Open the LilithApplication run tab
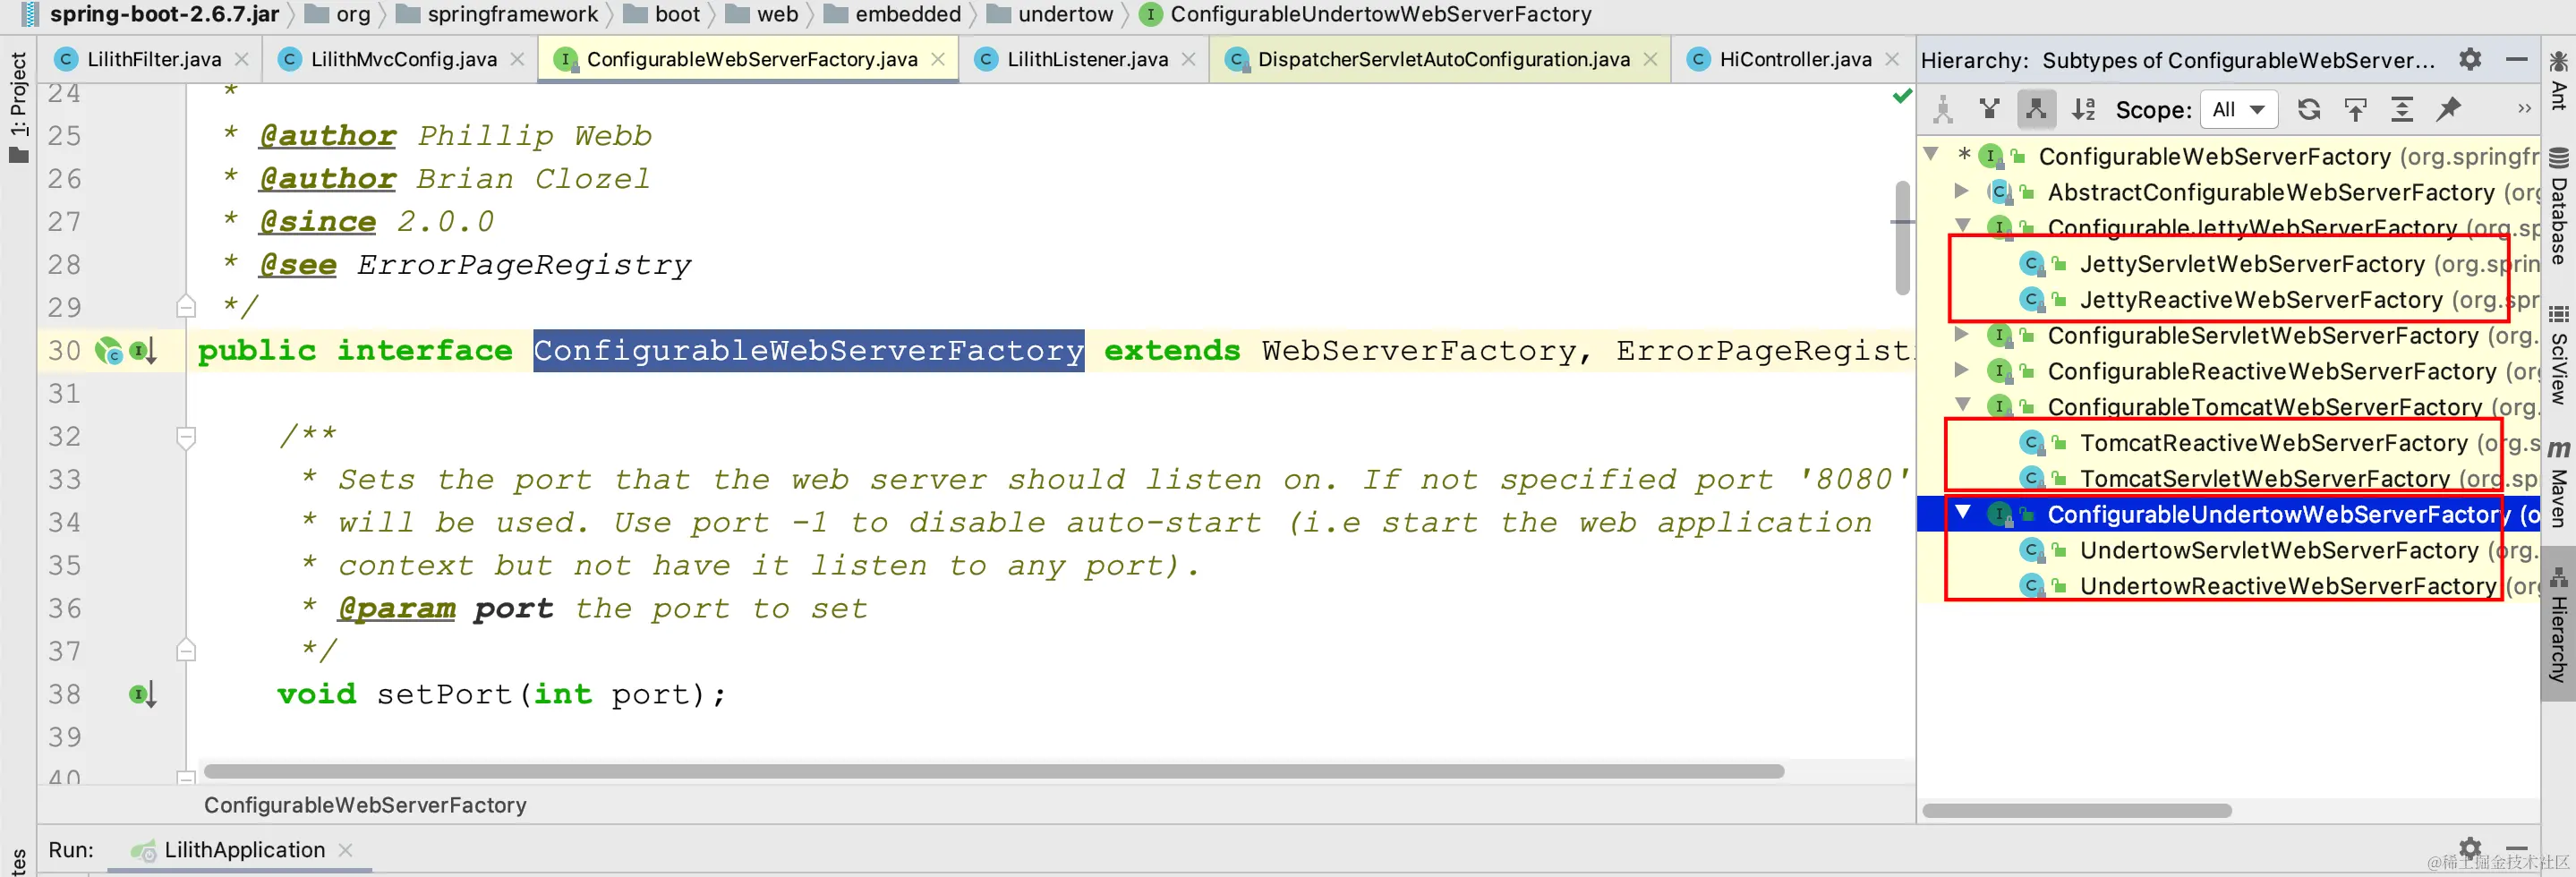 tap(241, 851)
